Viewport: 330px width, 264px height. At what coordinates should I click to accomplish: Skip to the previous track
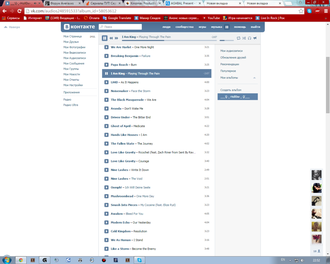click(111, 38)
